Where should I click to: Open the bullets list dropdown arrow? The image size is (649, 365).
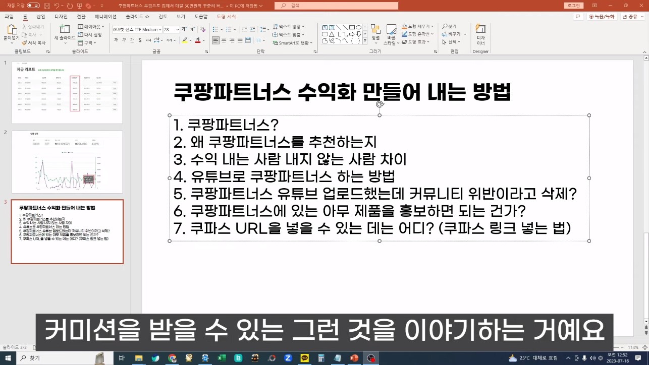point(222,30)
